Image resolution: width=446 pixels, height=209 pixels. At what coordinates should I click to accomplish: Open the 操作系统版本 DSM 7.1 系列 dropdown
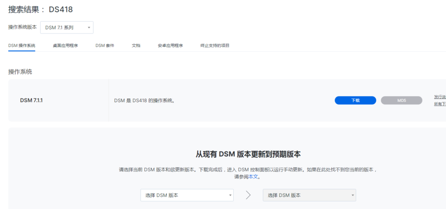66,28
